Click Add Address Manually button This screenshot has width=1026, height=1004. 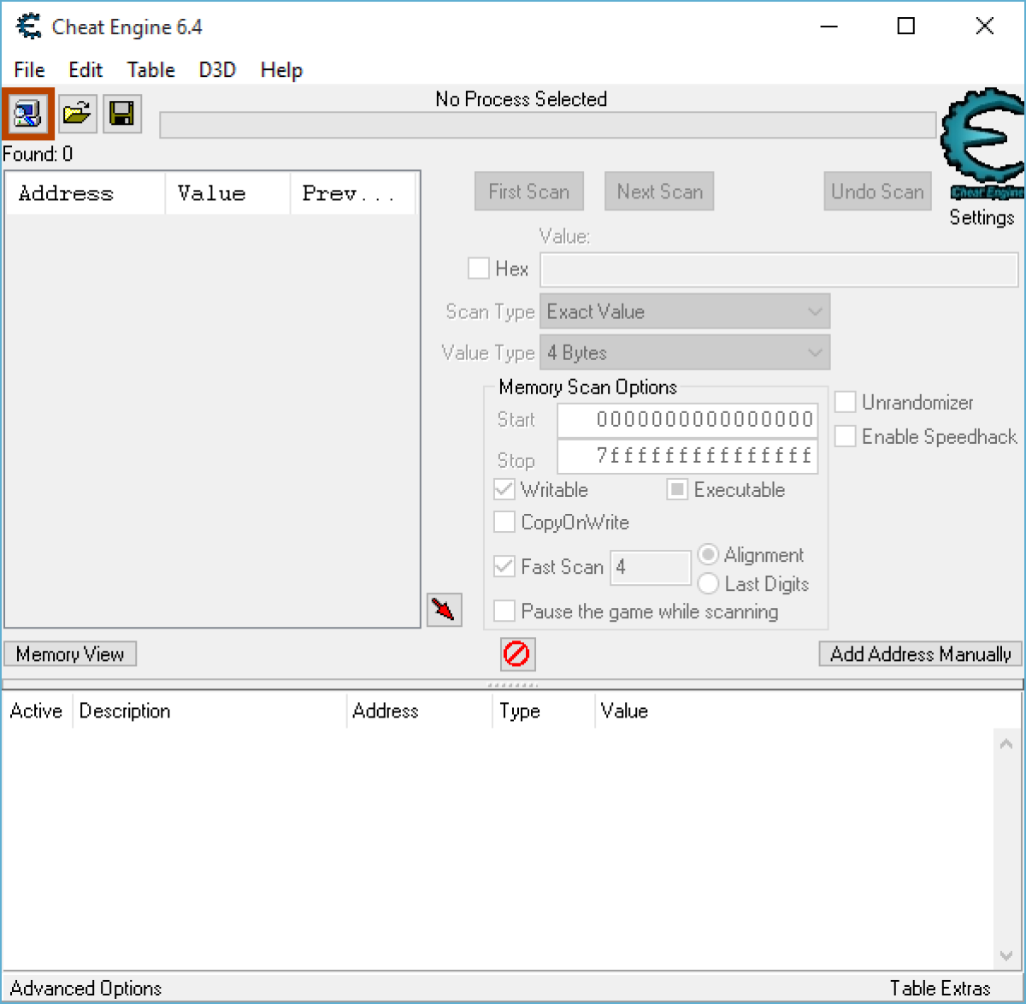tap(921, 654)
